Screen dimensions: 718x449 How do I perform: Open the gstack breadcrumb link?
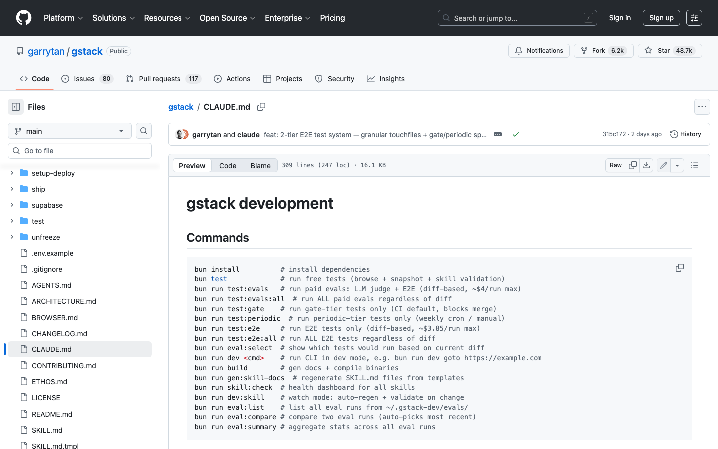tap(180, 107)
